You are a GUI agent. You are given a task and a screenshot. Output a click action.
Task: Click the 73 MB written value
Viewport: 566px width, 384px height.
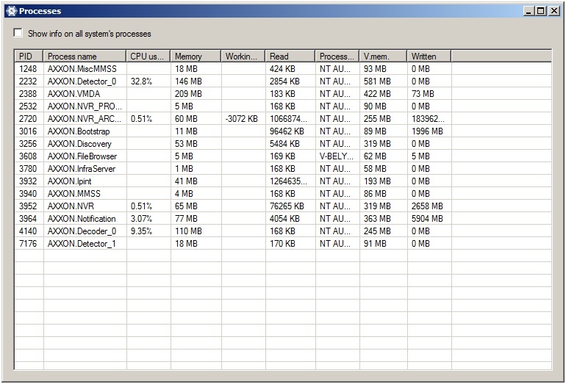(423, 94)
